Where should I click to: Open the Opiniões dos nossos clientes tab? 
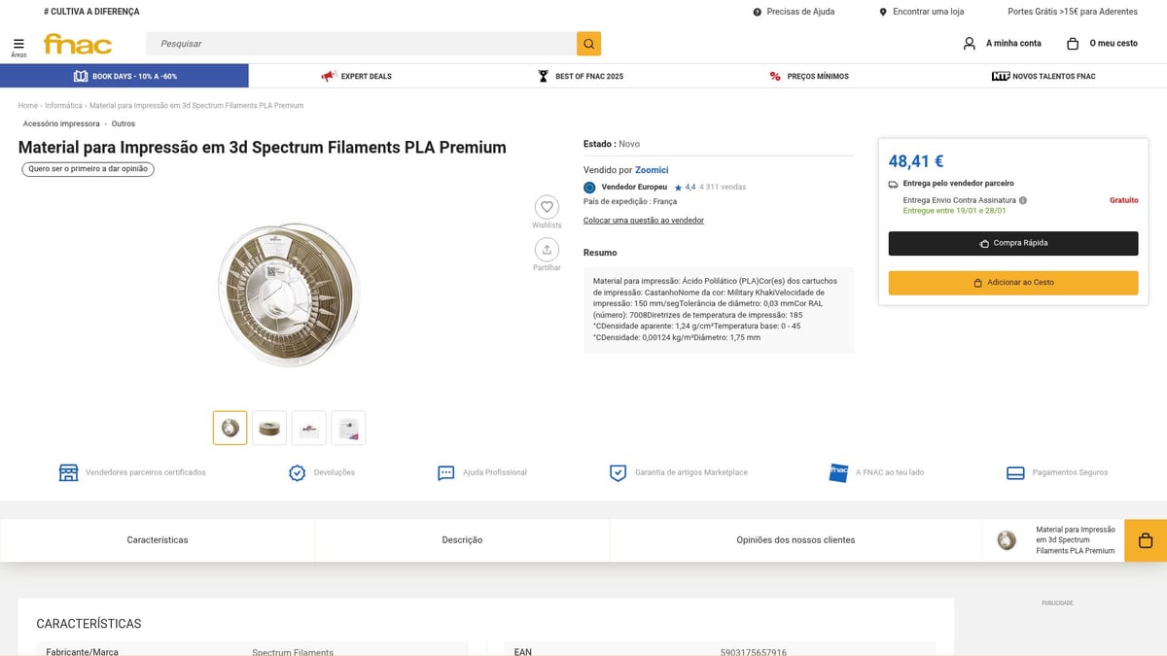794,539
